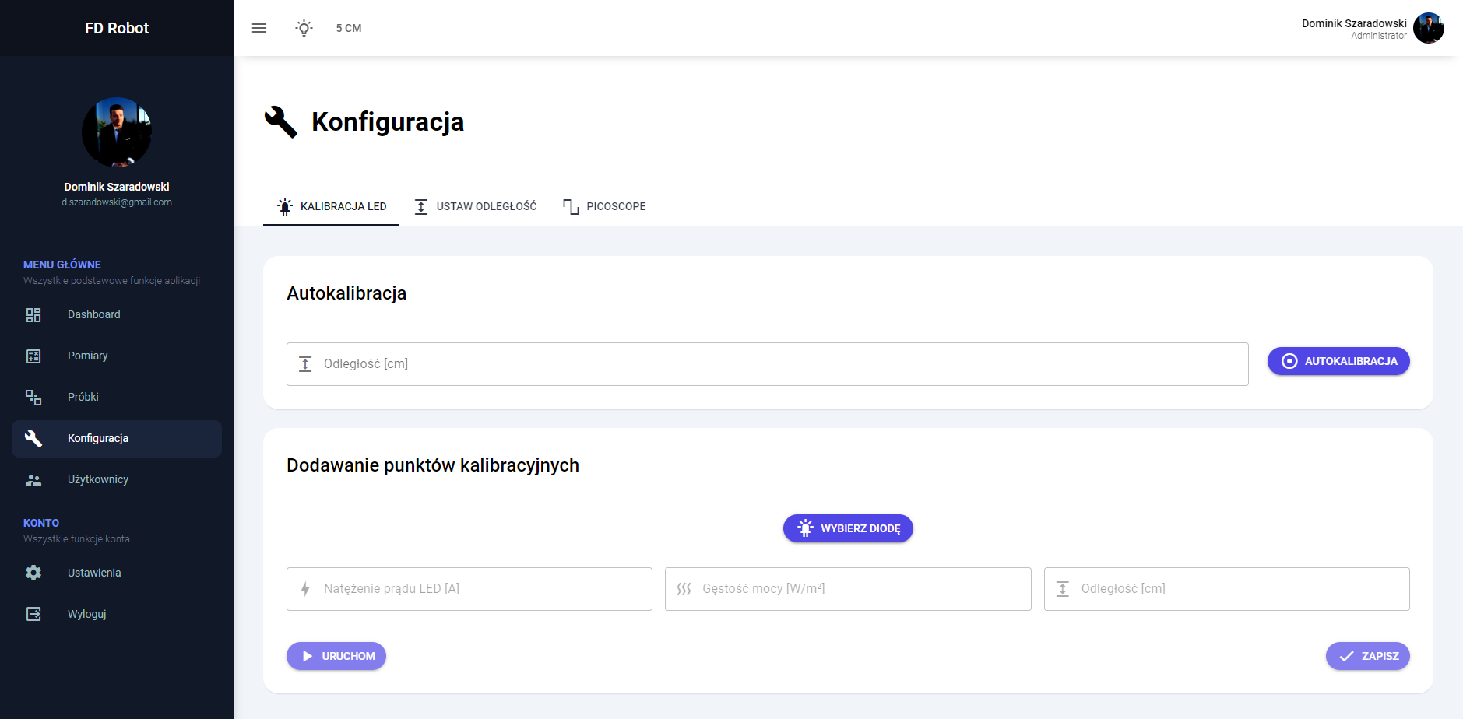Screen dimensions: 1463x719
Task: Focus the Gęstość mocy input field
Action: [848, 589]
